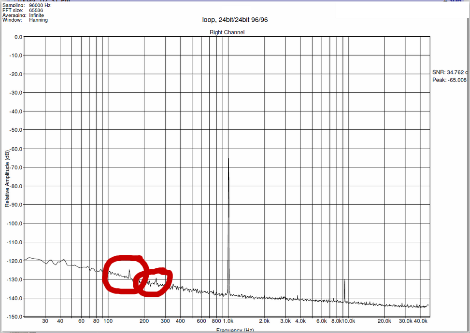The width and height of the screenshot is (470, 333).
Task: Click the -50.0 amplitude axis label
Action: pyautogui.click(x=16, y=130)
